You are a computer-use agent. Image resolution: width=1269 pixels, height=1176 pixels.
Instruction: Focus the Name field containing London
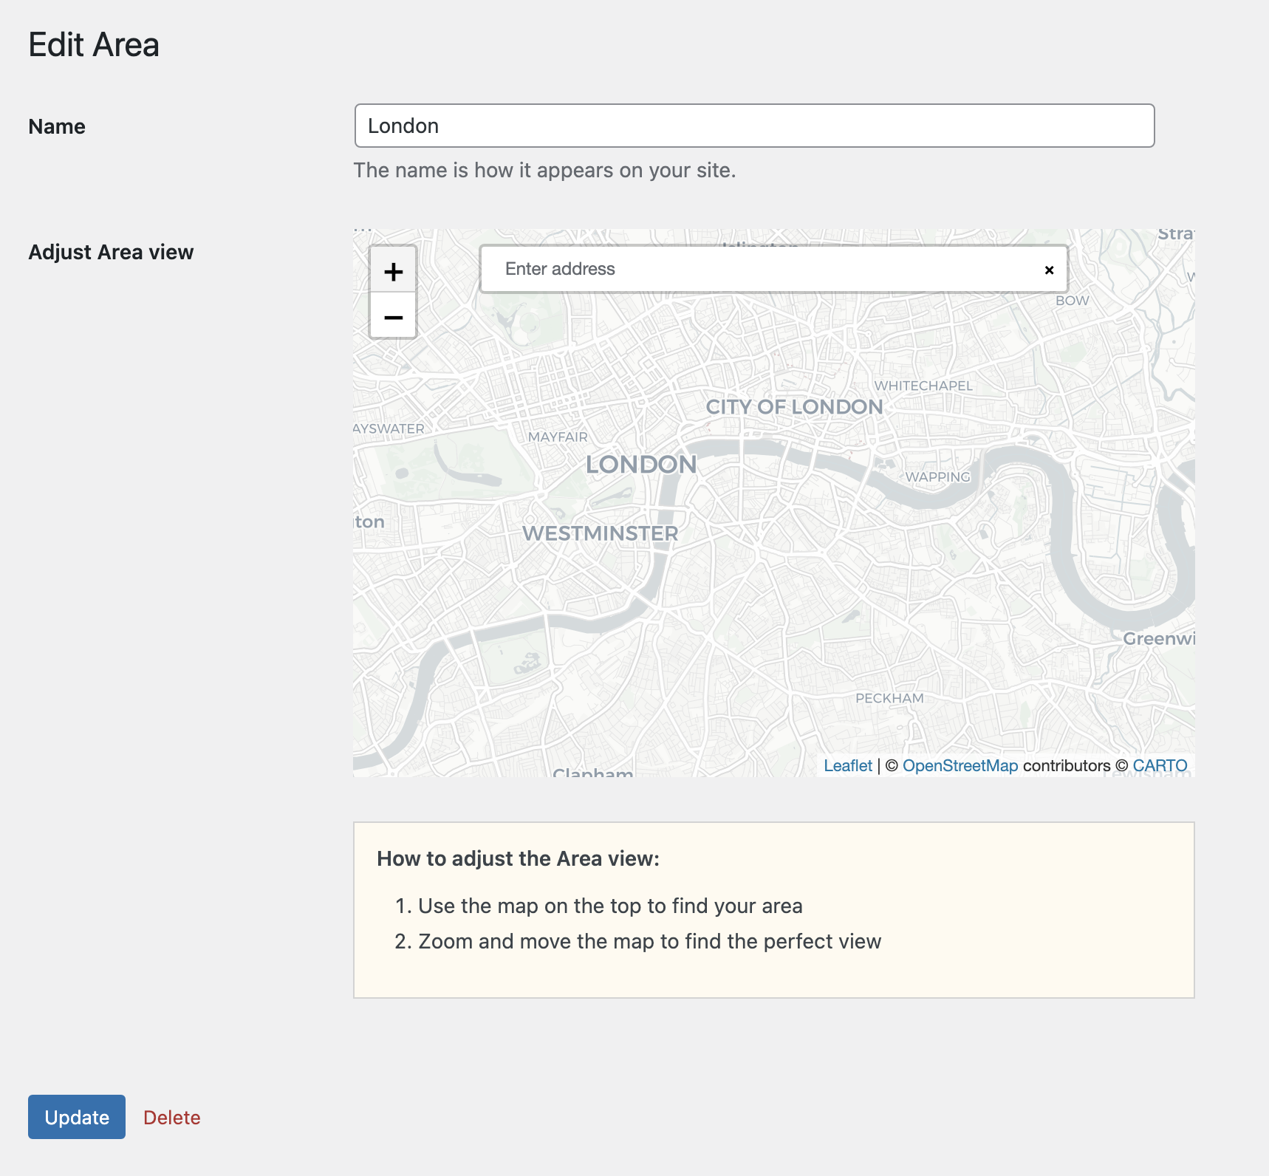coord(754,126)
